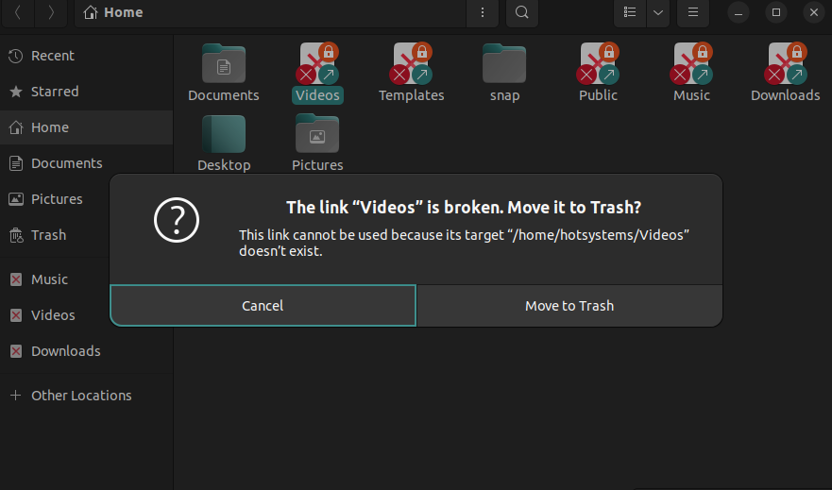Screen dimensions: 832x490
Task: Go back with the left arrow button
Action: 18,12
